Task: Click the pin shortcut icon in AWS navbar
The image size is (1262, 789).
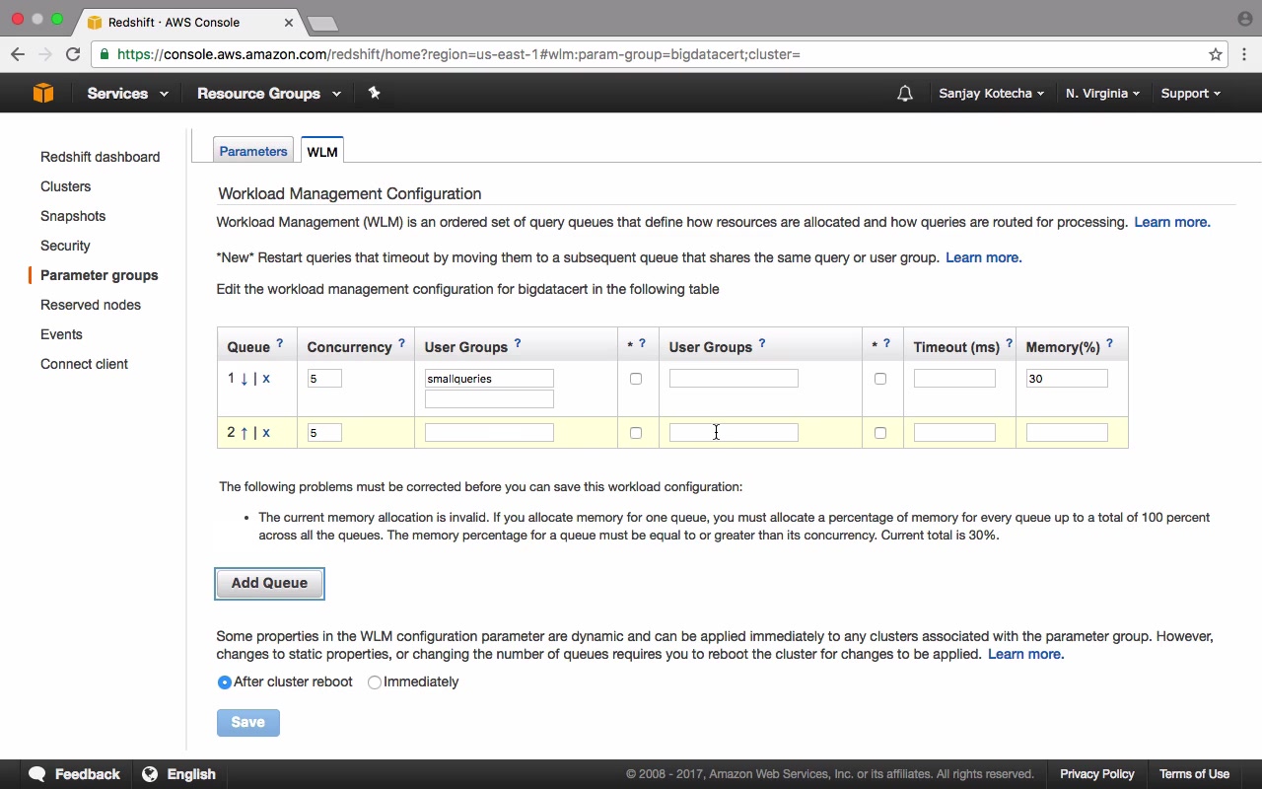Action: coord(374,93)
